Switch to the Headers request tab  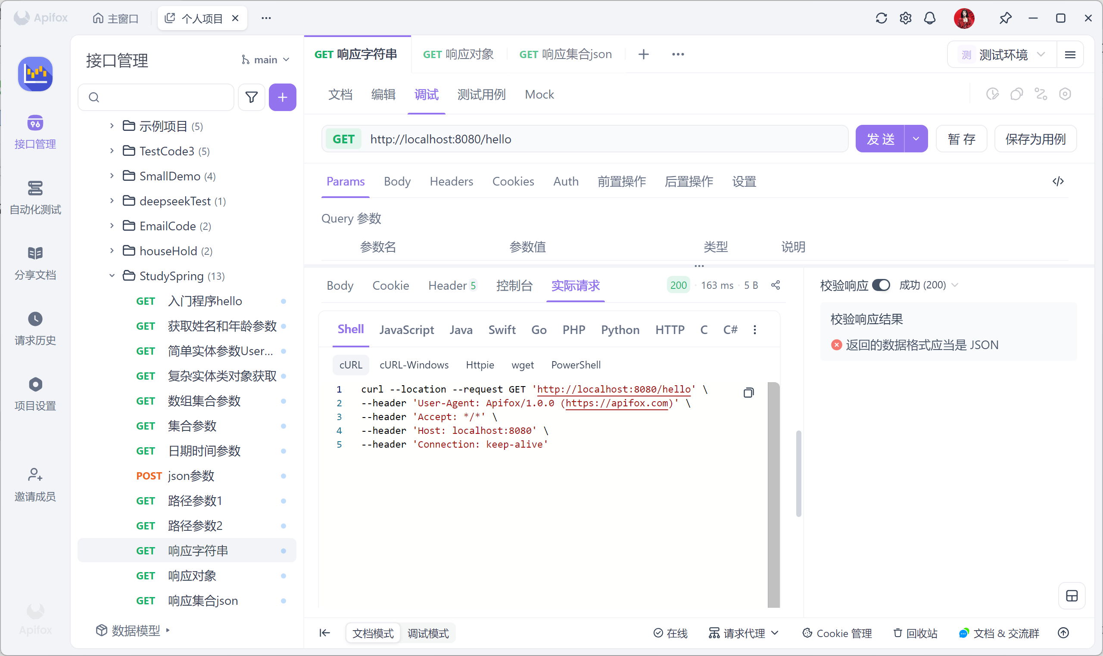[451, 181]
